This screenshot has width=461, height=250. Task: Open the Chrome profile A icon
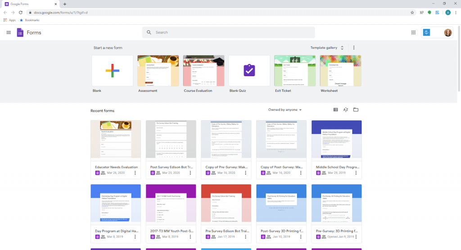pyautogui.click(x=448, y=13)
